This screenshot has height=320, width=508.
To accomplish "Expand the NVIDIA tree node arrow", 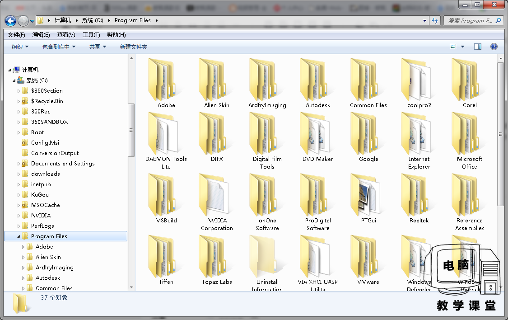I will (19, 216).
